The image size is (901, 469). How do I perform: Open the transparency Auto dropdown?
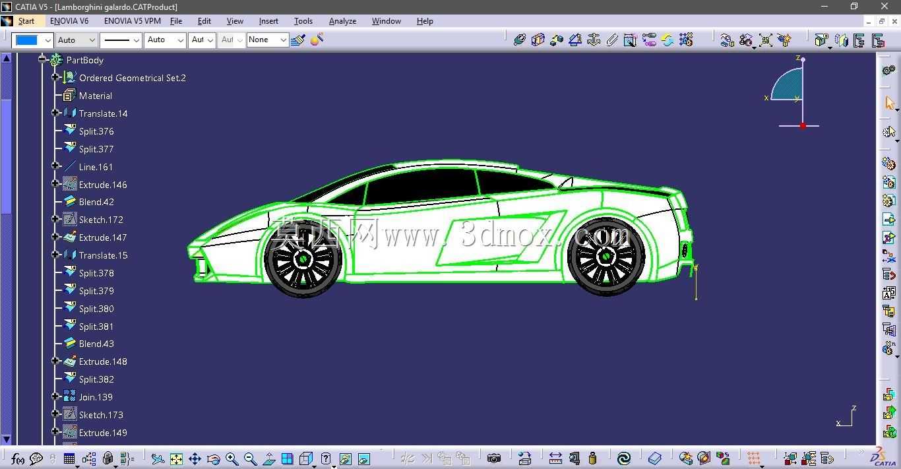(76, 40)
